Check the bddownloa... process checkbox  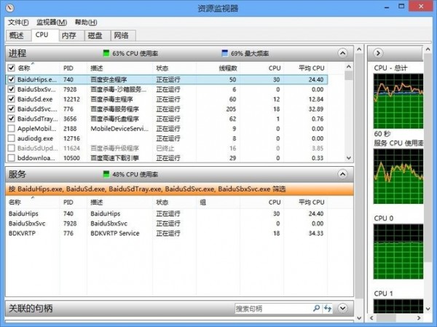coord(11,158)
